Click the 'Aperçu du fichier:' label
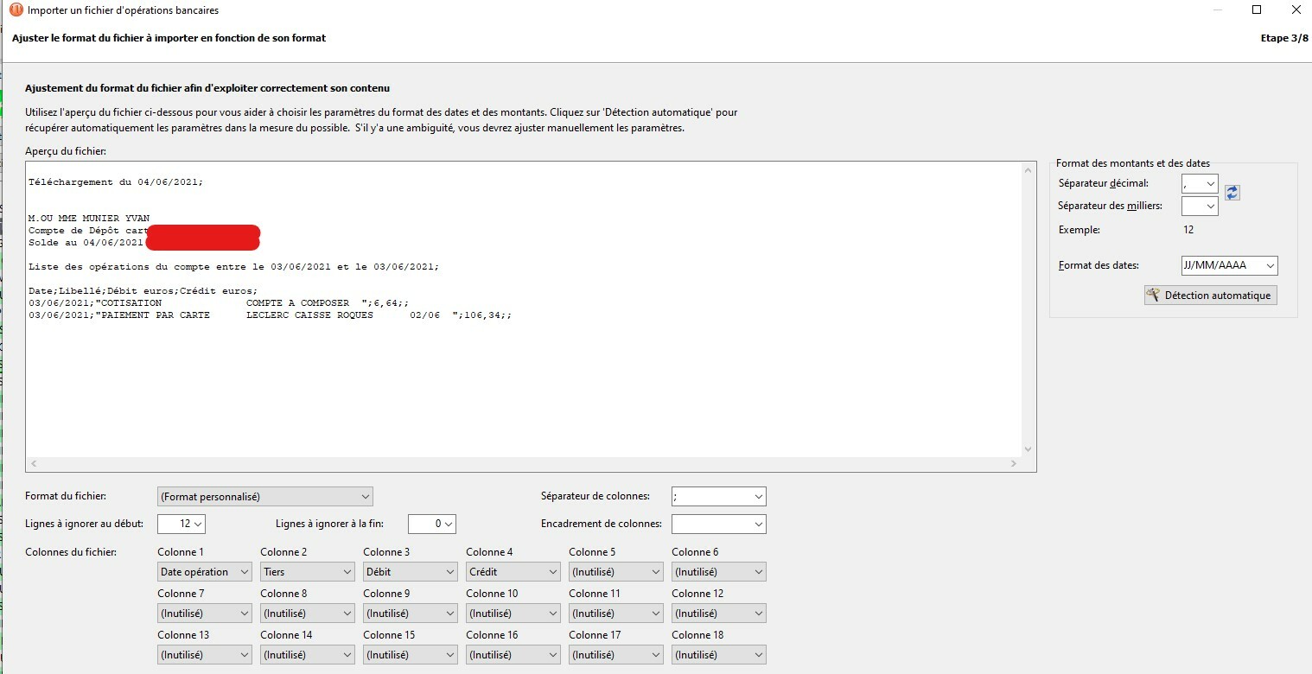 click(66, 151)
